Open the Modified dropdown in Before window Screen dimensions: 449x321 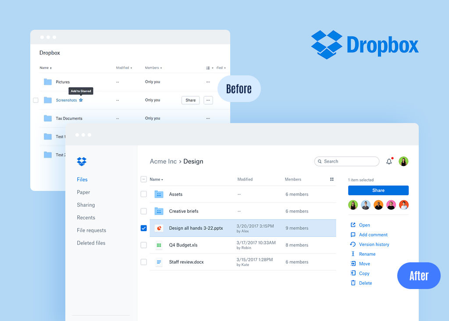point(124,68)
